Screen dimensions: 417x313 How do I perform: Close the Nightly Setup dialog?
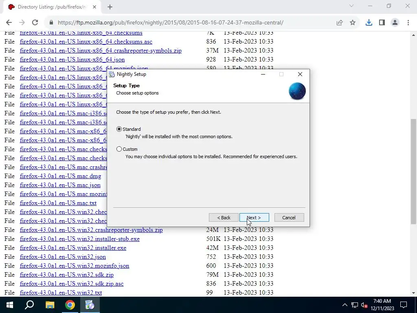point(300,74)
